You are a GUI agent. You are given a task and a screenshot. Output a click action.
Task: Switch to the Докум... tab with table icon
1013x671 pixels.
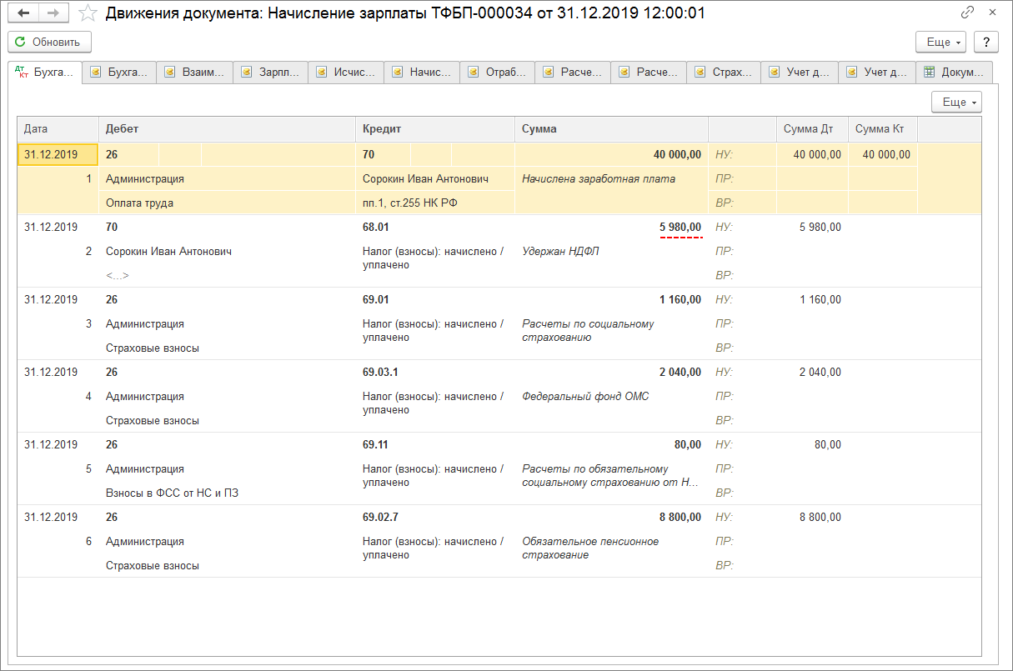[x=955, y=73]
